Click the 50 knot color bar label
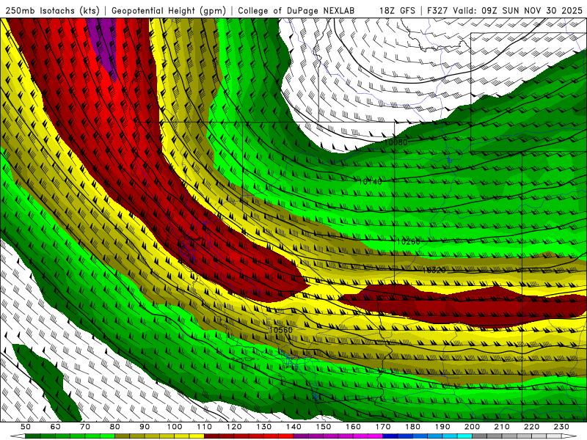This screenshot has width=587, height=440. [x=26, y=427]
